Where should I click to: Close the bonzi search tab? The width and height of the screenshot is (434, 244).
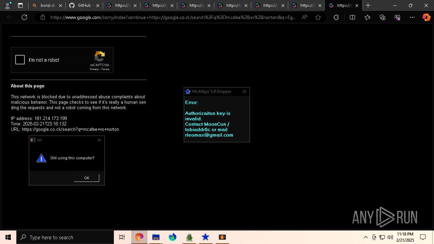[61, 5]
